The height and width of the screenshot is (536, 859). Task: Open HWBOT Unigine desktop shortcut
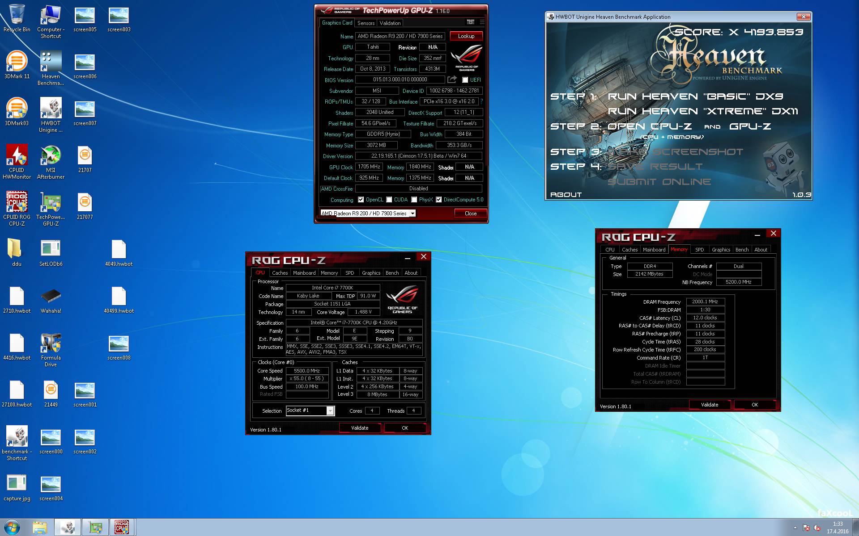click(51, 115)
